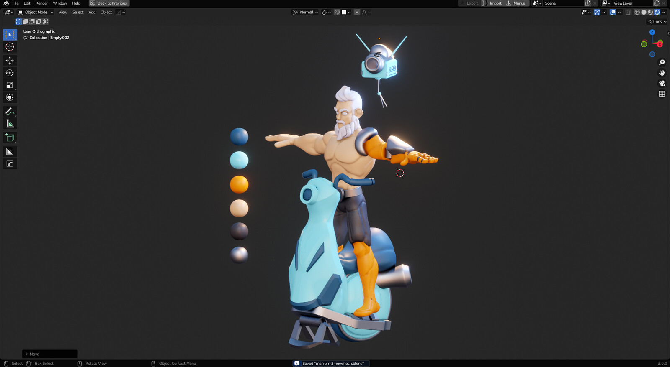Click the orange material sphere
This screenshot has height=367, width=670.
pos(239,184)
